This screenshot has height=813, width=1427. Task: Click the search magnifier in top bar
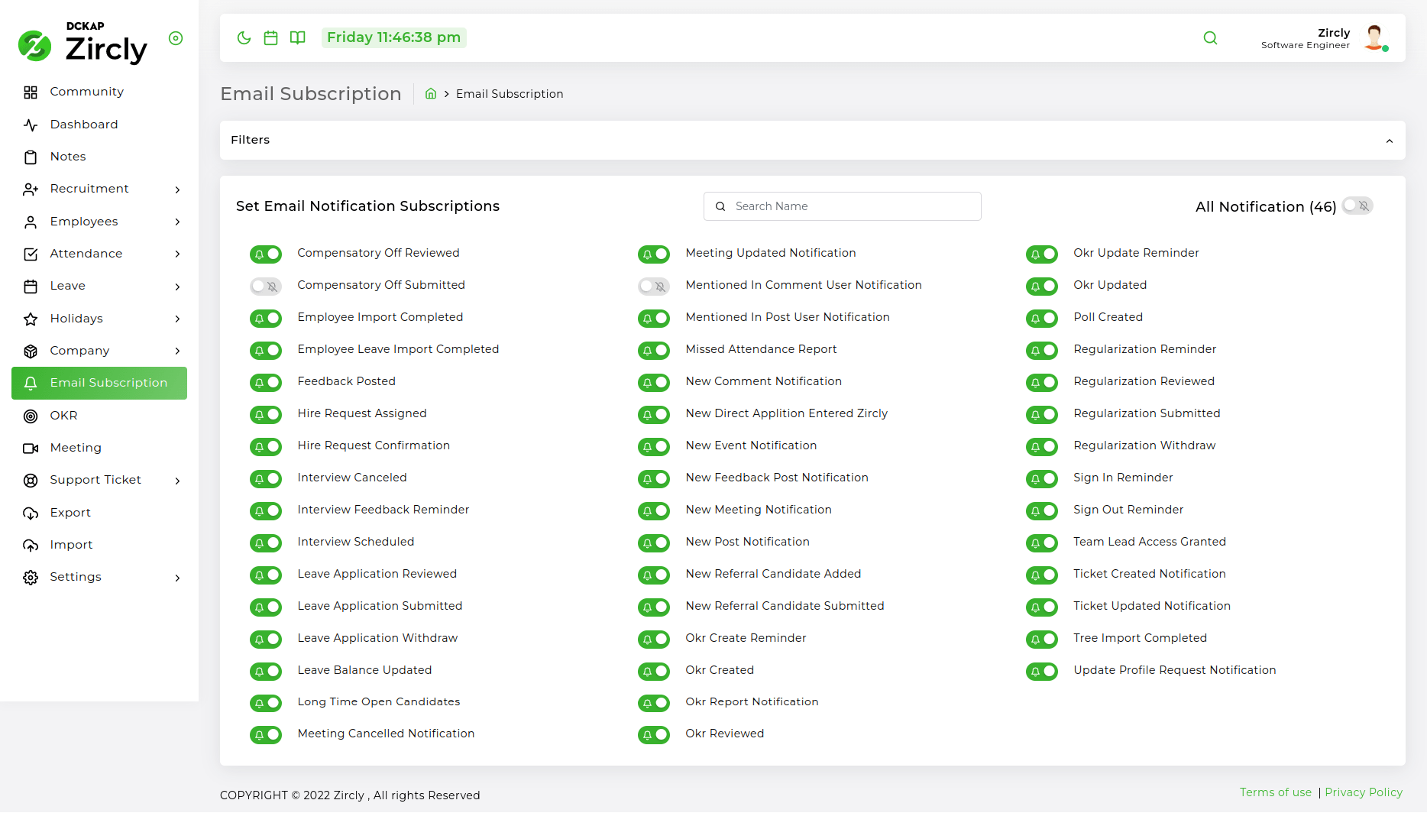pos(1210,38)
